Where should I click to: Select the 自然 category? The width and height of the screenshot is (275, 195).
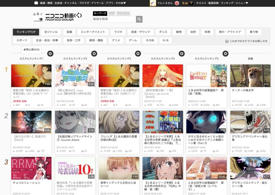click(193, 32)
